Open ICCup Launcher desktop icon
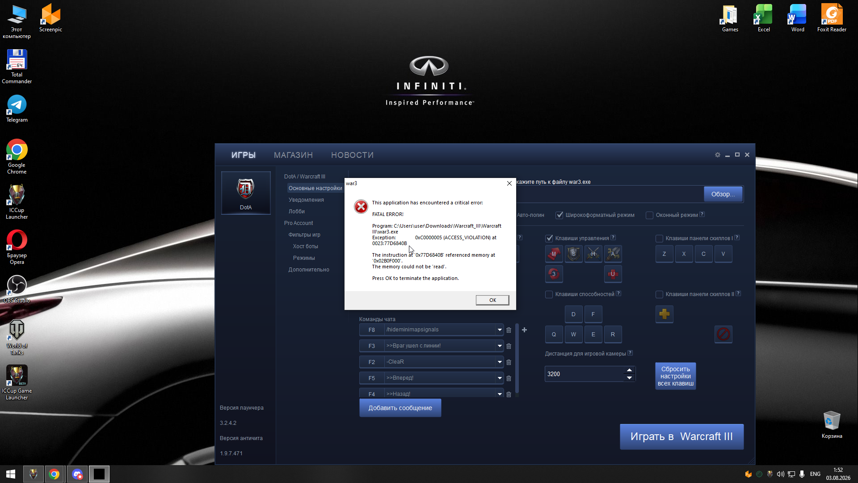The width and height of the screenshot is (858, 483). click(17, 202)
